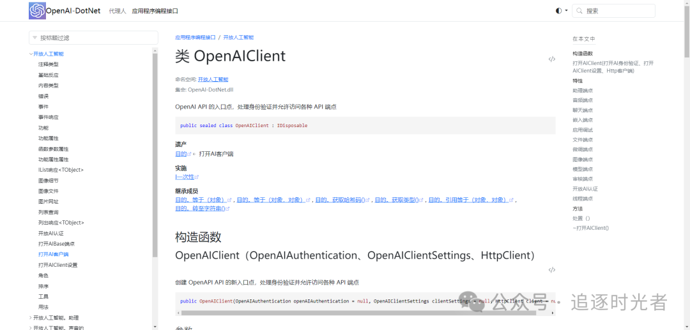Viewport: 690px width, 330px height.
Task: Select 函数参数属性 in the sidebar tree
Action: point(53,149)
